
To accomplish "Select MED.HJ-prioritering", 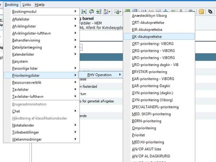I will click(x=159, y=142).
